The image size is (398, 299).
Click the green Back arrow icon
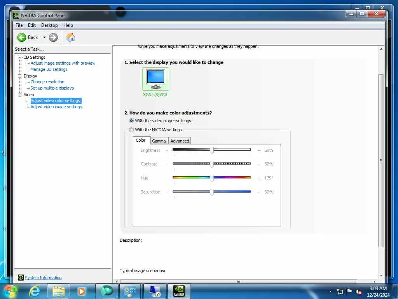pyautogui.click(x=22, y=37)
